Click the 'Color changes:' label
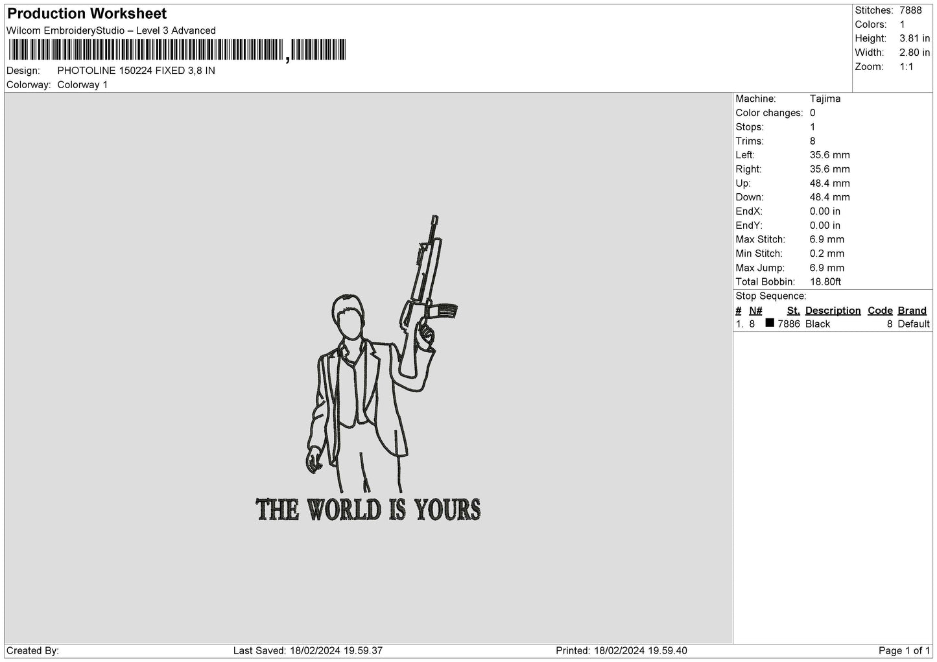The width and height of the screenshot is (937, 662). (x=769, y=113)
